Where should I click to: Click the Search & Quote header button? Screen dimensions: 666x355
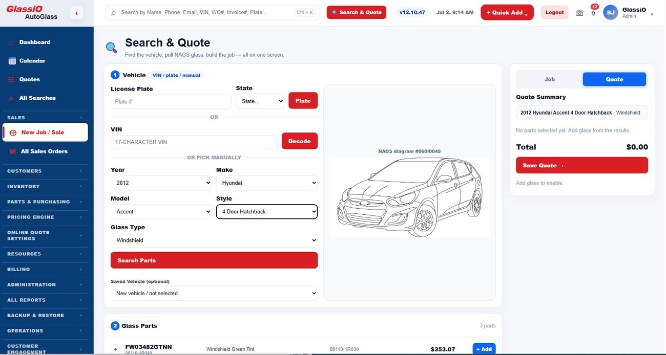click(x=357, y=12)
